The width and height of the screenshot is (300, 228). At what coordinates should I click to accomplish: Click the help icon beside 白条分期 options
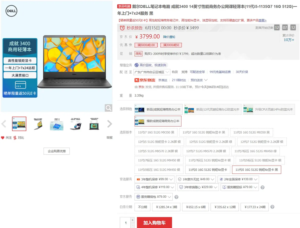(x=272, y=207)
